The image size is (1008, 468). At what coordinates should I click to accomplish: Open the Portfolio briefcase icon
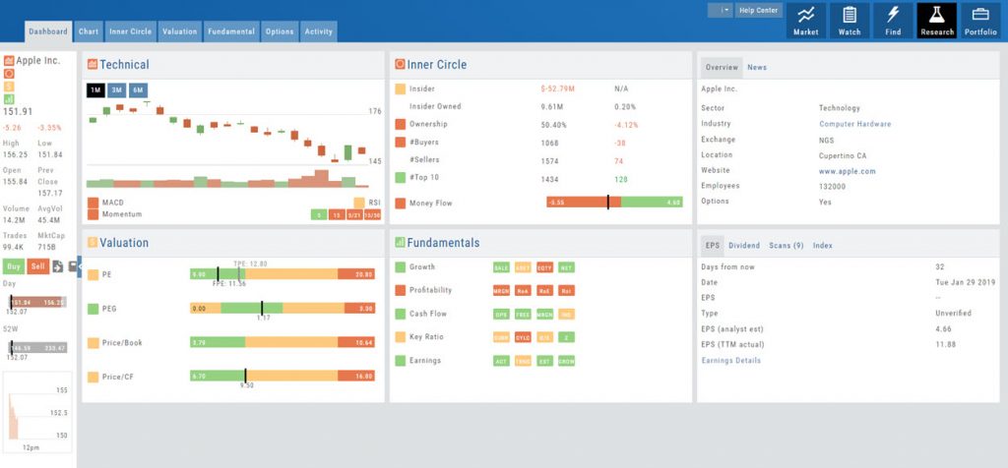pyautogui.click(x=980, y=21)
